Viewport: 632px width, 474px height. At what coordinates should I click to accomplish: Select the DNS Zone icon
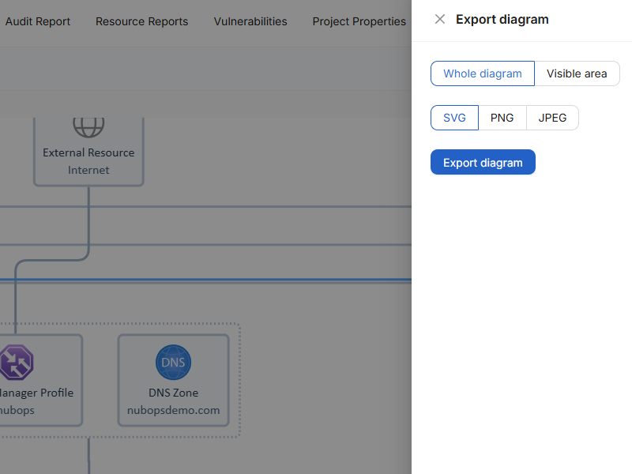(x=173, y=362)
